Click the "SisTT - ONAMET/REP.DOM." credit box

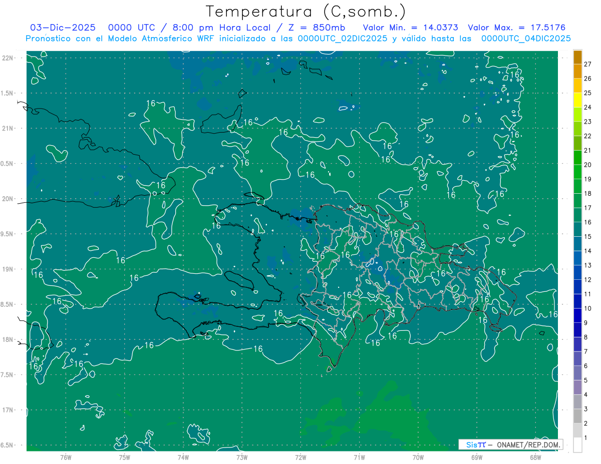coord(510,444)
